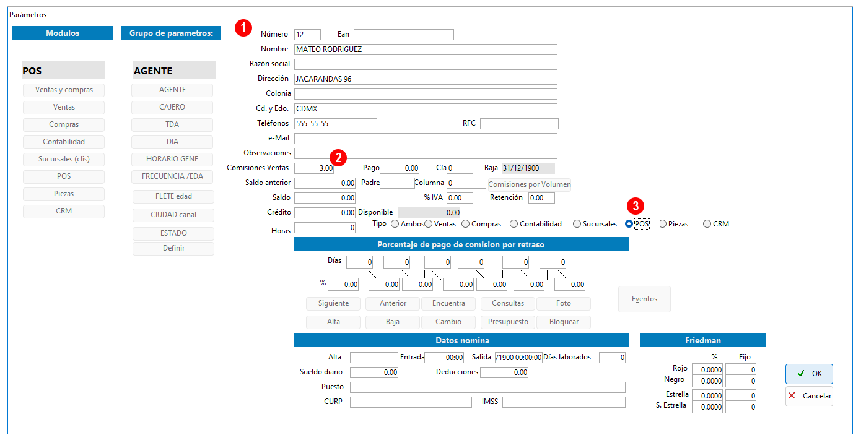The height and width of the screenshot is (443, 861).
Task: Open the Contabilidad module button
Action: pyautogui.click(x=64, y=142)
